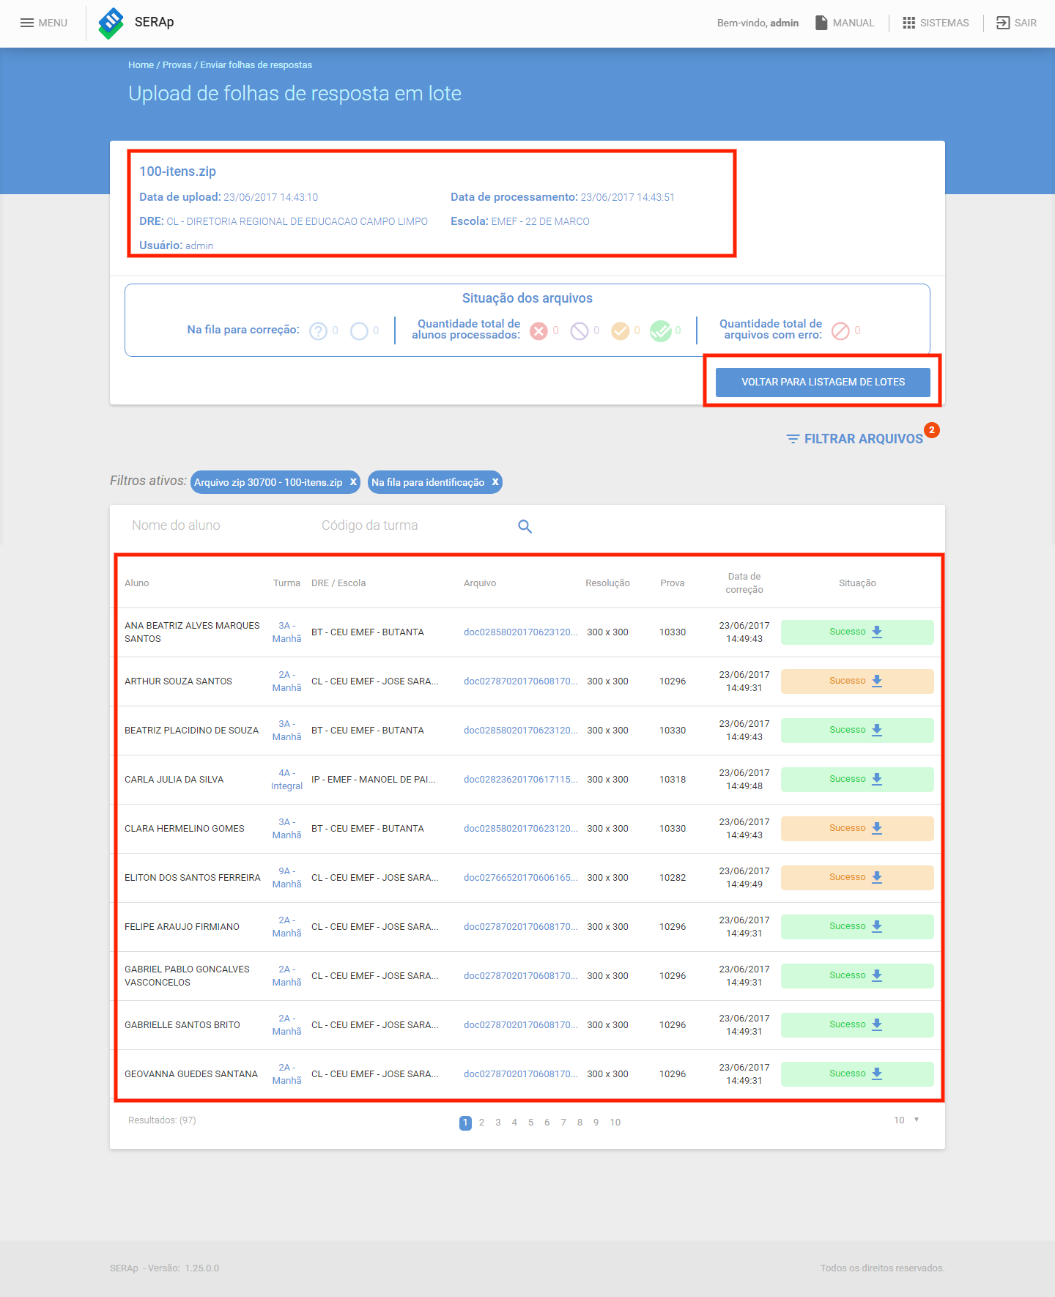Go to results page 2

point(481,1123)
